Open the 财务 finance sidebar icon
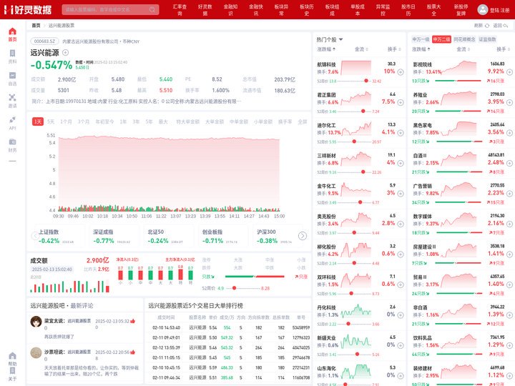The width and height of the screenshot is (515, 386). (x=12, y=142)
